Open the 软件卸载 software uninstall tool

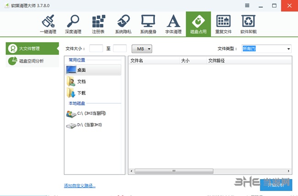tap(248, 24)
